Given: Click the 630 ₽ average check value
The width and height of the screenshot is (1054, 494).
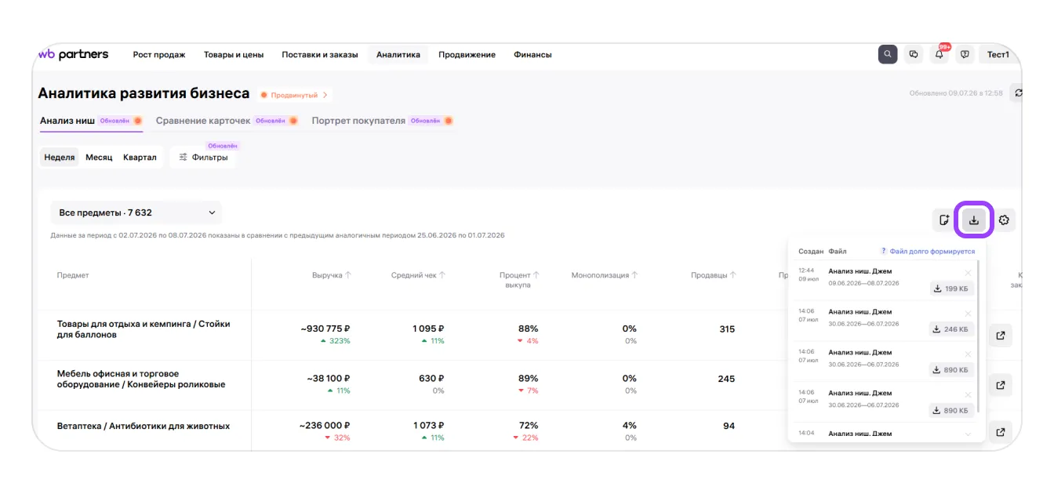Looking at the screenshot, I should [x=431, y=378].
